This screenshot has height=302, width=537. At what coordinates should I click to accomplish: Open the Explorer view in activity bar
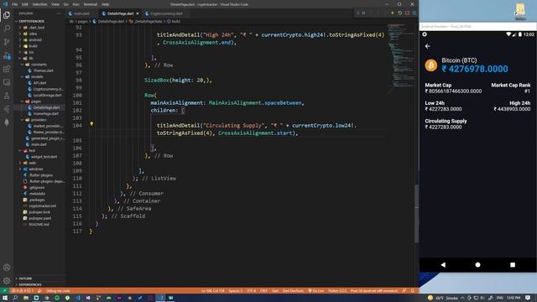(7, 15)
